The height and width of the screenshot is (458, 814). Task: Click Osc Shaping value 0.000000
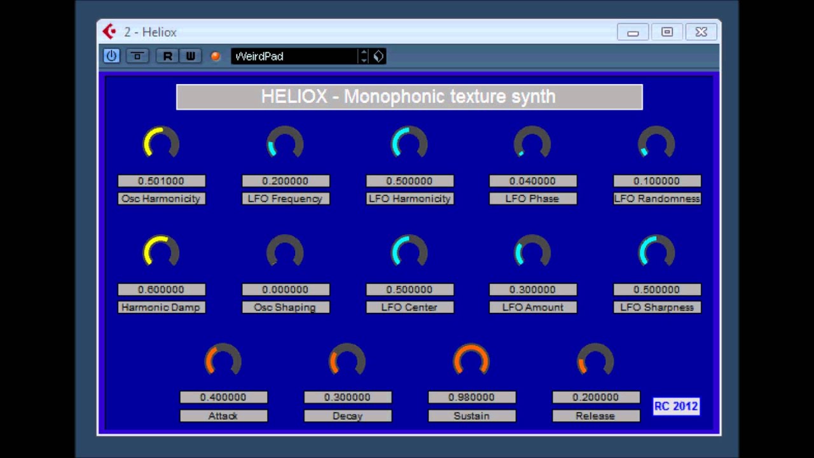286,289
